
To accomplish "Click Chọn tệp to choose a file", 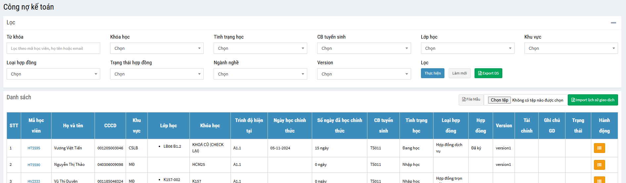I will 499,100.
